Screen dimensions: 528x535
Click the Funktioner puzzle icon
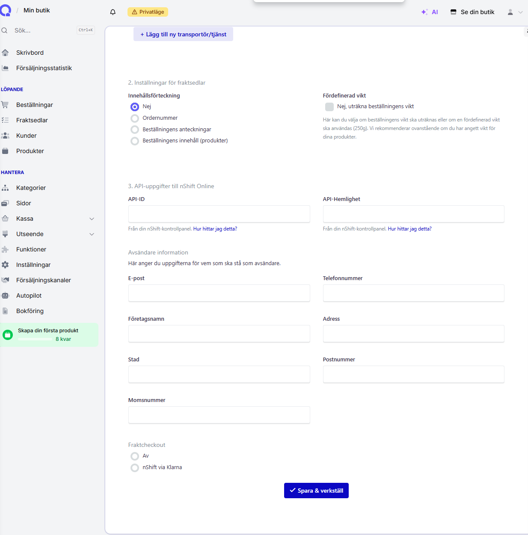click(5, 249)
